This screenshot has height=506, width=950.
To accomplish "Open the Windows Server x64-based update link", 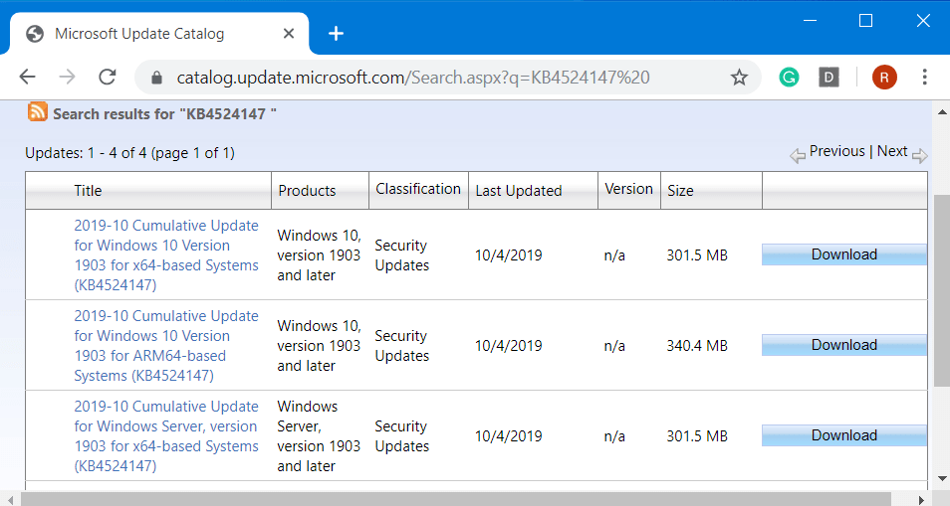I will (166, 435).
